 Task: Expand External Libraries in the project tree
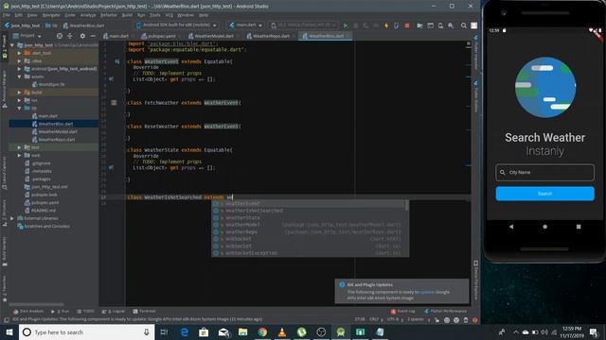[12, 218]
